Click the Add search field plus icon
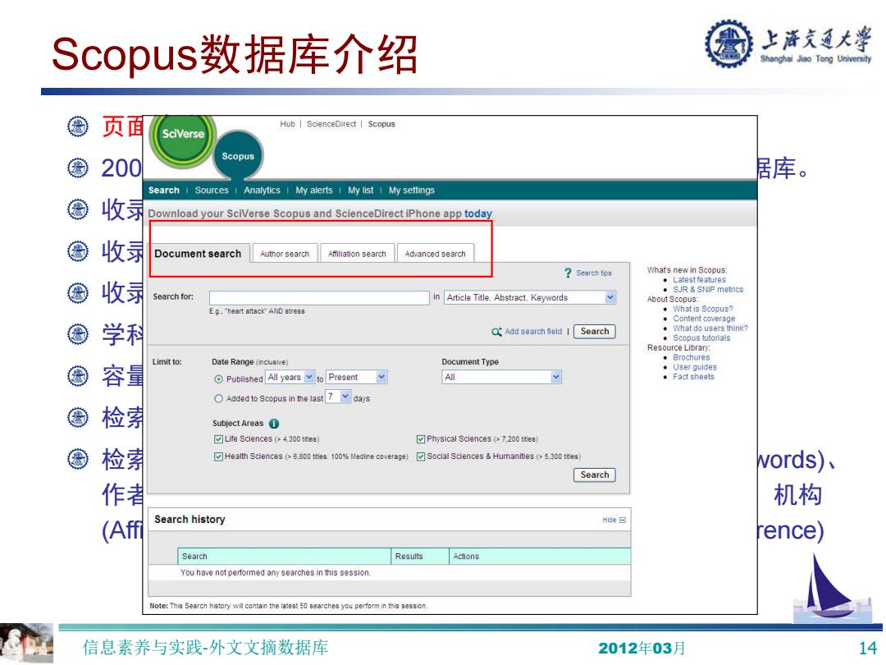The image size is (886, 665). point(496,332)
